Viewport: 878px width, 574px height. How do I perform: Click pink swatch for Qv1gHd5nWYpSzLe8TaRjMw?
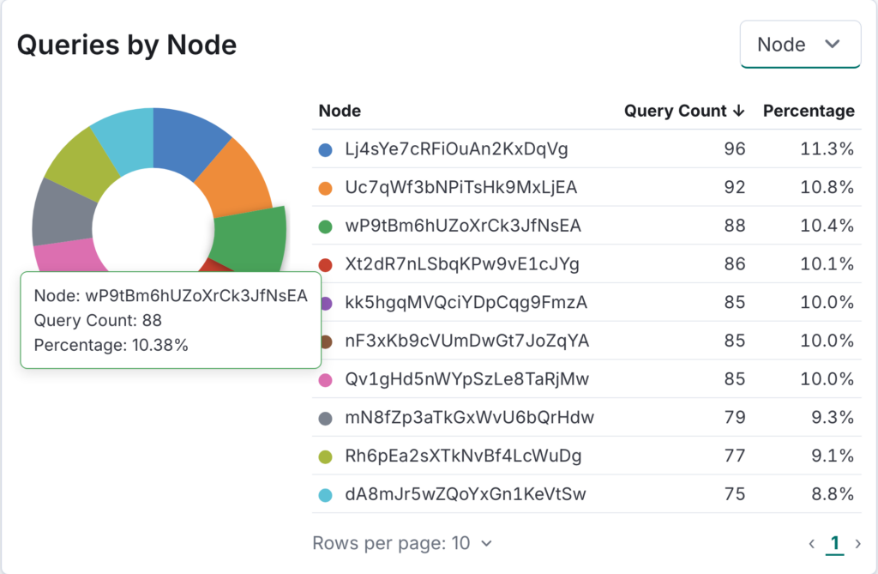[325, 380]
